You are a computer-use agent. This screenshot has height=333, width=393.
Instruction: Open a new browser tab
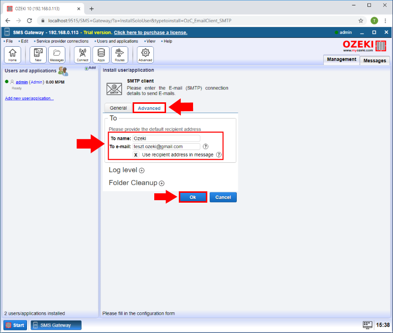pos(91,9)
